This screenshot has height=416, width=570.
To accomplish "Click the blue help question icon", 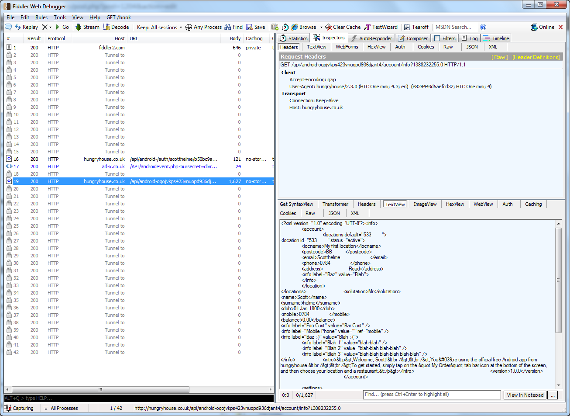I will [483, 27].
